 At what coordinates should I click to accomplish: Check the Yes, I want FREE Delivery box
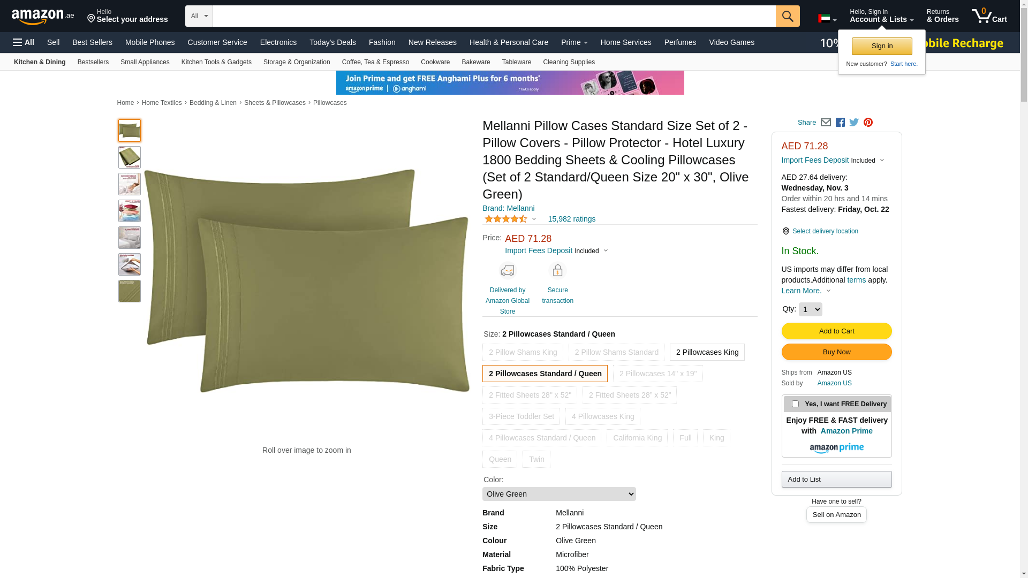click(795, 404)
